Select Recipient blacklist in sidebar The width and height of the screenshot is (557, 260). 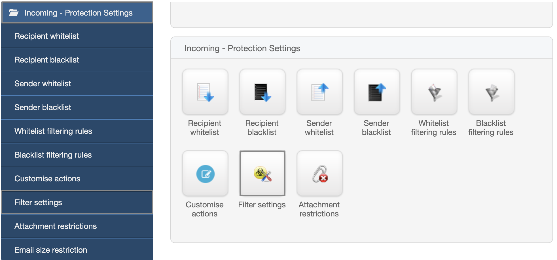click(x=77, y=60)
